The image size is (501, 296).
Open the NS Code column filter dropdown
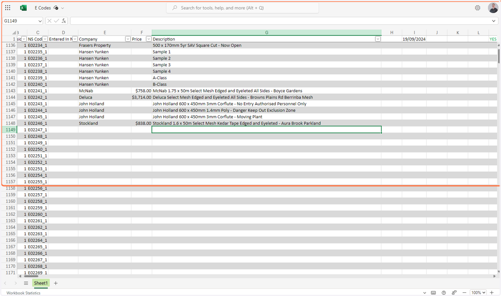click(x=45, y=39)
